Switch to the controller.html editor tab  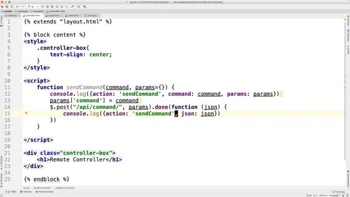[32, 16]
